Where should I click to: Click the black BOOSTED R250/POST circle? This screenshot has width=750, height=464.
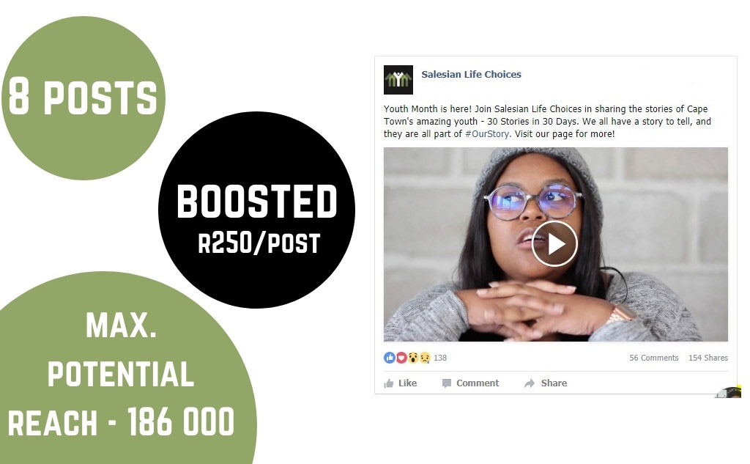pos(257,210)
